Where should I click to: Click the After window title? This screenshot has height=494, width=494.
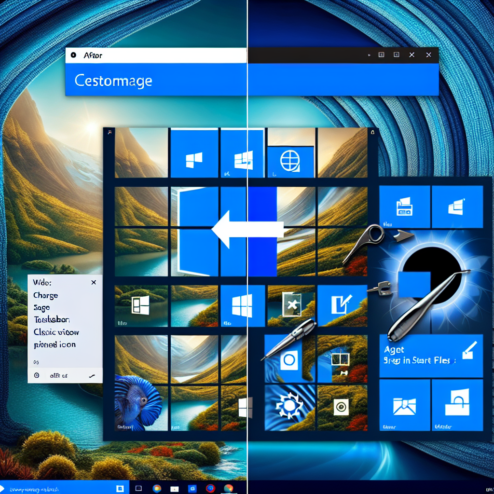click(93, 55)
